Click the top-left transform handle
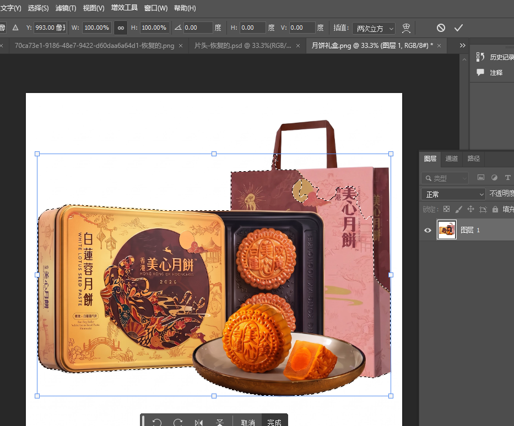The height and width of the screenshot is (426, 514). pyautogui.click(x=37, y=154)
